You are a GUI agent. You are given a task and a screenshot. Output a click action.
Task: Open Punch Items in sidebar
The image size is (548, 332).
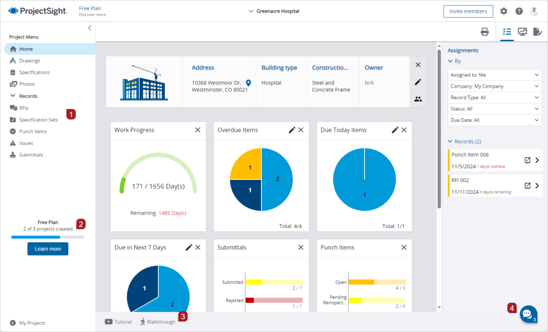pos(28,131)
